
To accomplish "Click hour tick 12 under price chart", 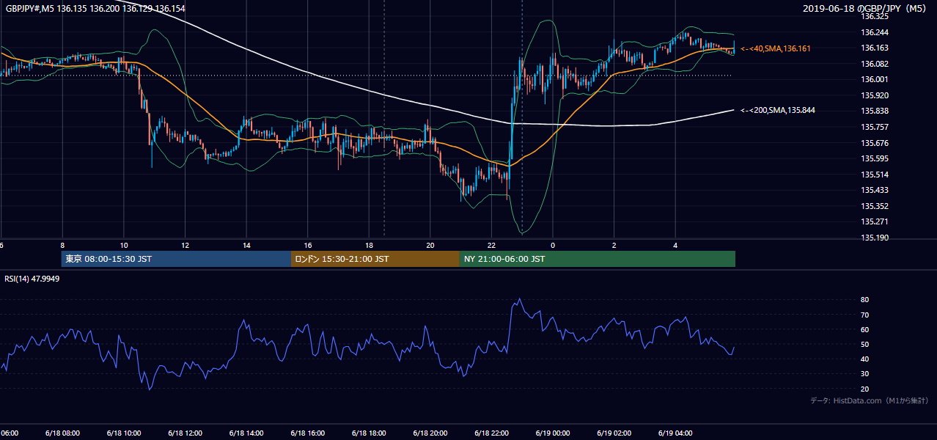I will click(185, 246).
